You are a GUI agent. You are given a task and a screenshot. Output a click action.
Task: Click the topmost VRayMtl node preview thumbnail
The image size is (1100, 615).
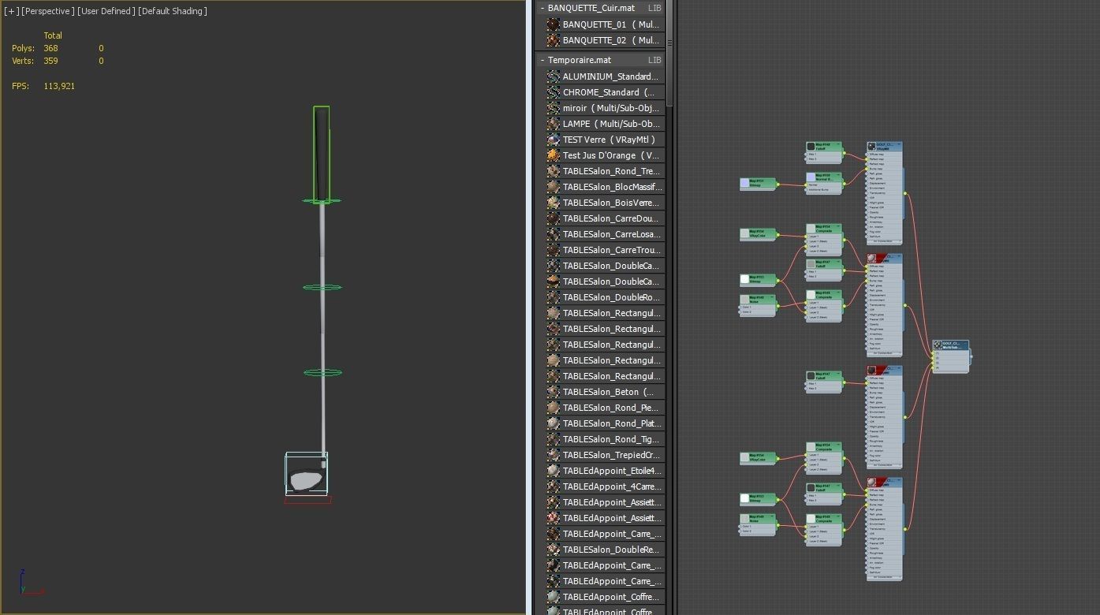coord(871,146)
